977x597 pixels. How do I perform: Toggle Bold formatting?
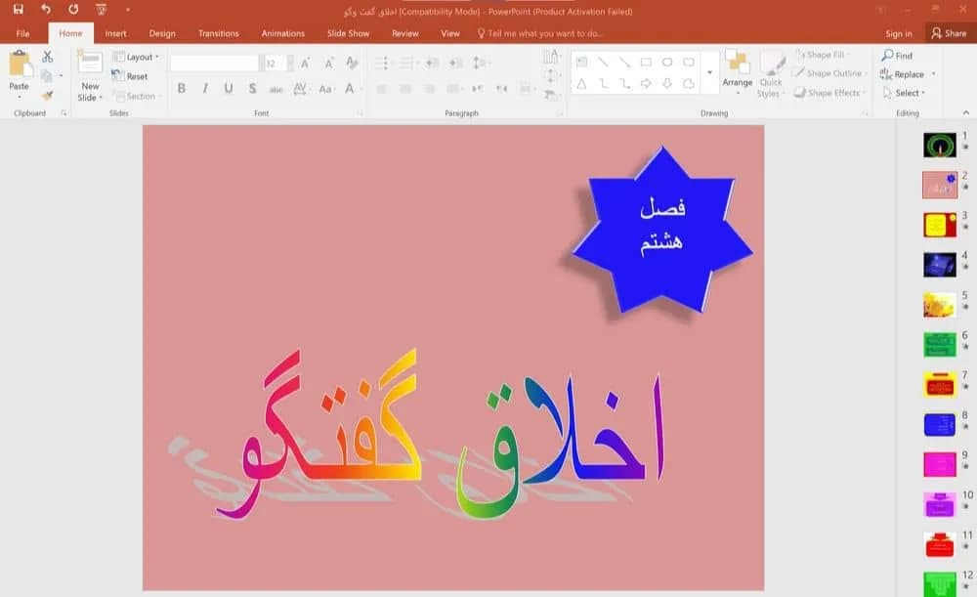182,89
